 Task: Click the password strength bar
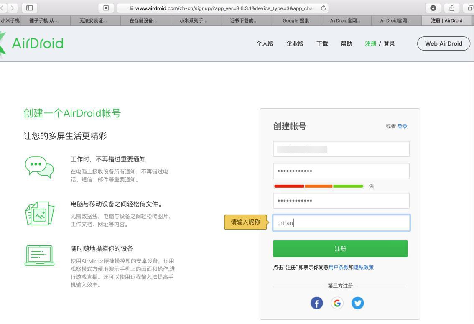point(319,186)
